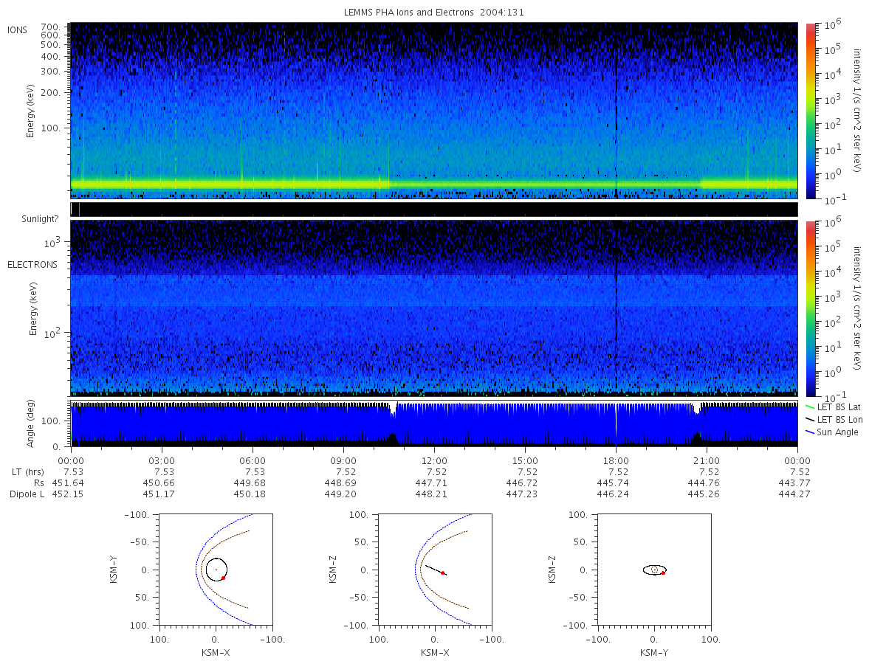Image resolution: width=886 pixels, height=664 pixels.
Task: Click the Energy (keV) axis label of electrons panel
Action: [x=33, y=308]
